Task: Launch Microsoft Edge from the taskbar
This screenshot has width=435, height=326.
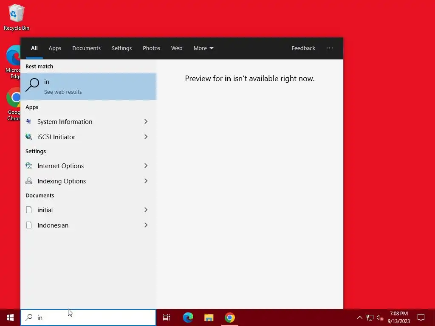Action: tap(188, 318)
